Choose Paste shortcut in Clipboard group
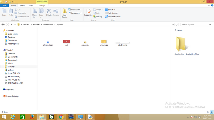Viewport: 214px width, 120px height. 22,16
